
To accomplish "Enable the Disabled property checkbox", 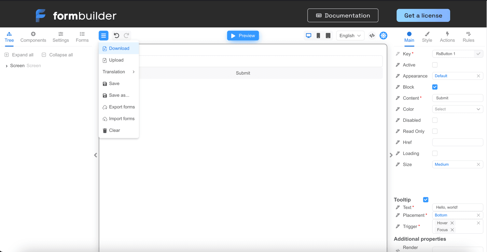I will click(x=435, y=120).
